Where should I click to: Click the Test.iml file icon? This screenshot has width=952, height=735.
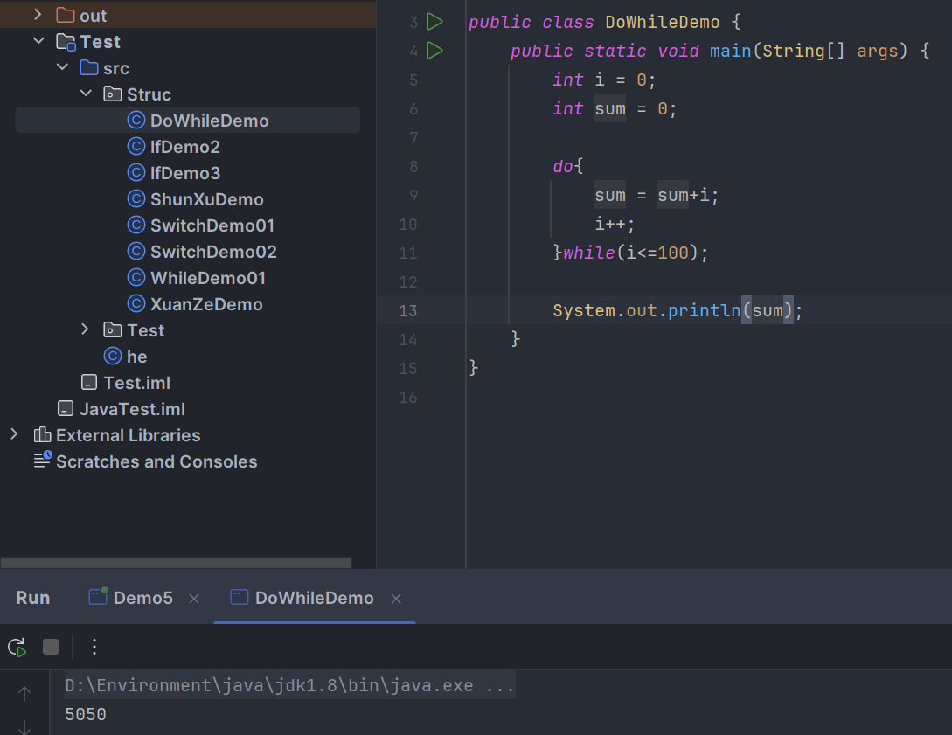point(89,383)
